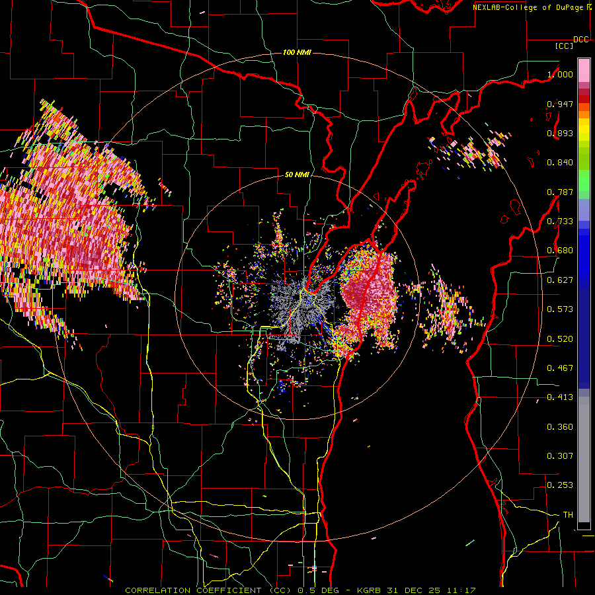
Task: Click the 0.253 legend value
Action: tap(560, 485)
